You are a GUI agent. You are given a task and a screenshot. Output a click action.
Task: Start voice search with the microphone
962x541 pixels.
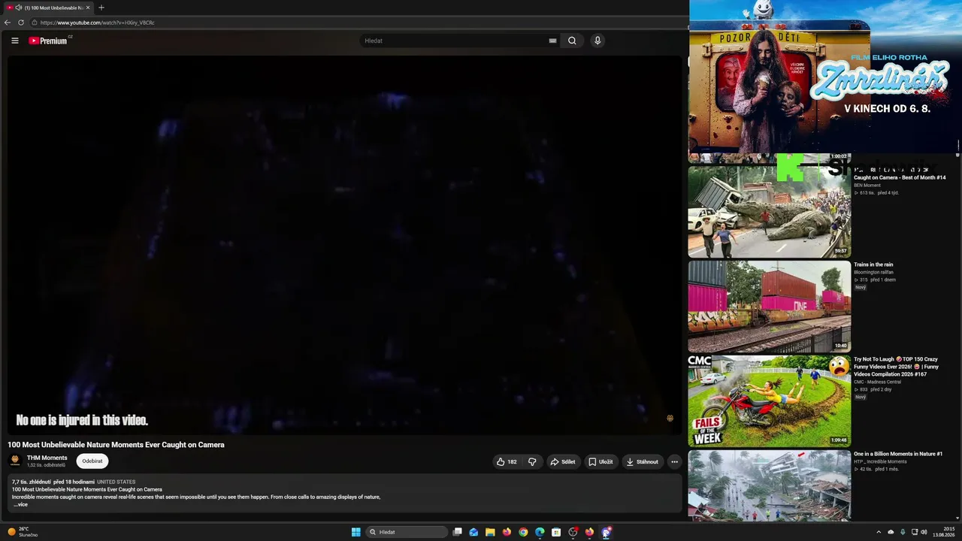point(597,41)
